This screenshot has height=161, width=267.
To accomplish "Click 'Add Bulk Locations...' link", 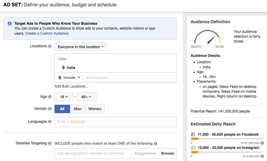I will (x=71, y=86).
